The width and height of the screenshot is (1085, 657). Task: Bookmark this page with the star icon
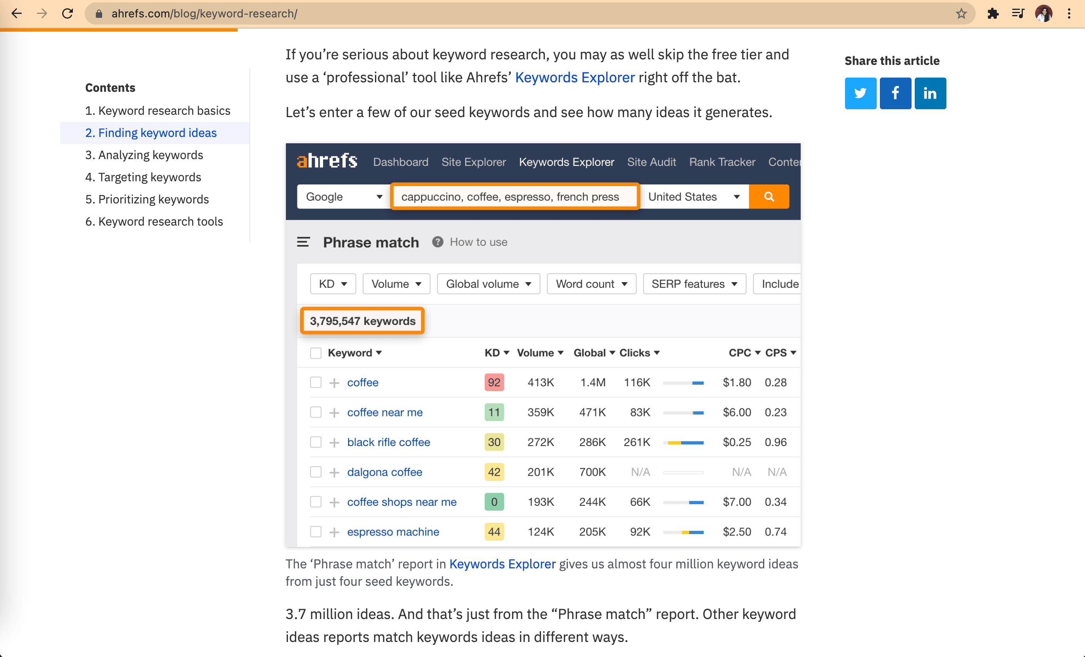click(x=961, y=13)
